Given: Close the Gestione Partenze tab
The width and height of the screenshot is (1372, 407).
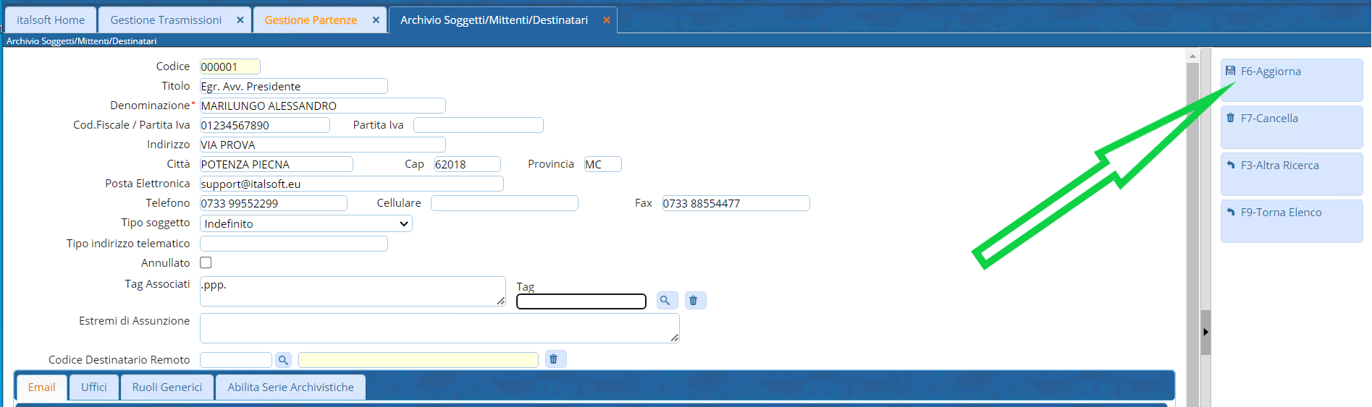Looking at the screenshot, I should pos(376,20).
